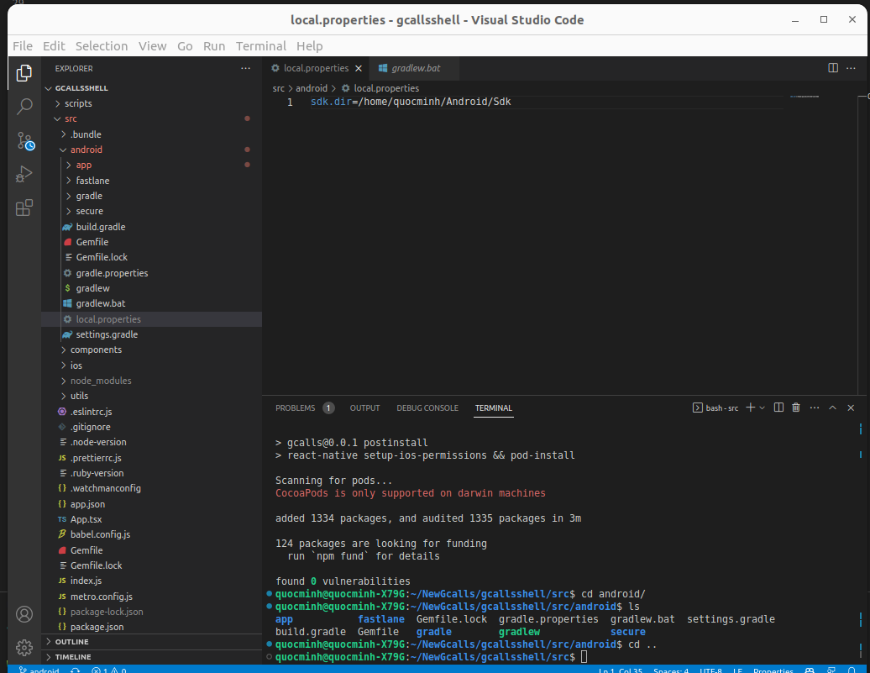Image resolution: width=870 pixels, height=673 pixels.
Task: Expand the scripts folder
Action: tap(78, 103)
